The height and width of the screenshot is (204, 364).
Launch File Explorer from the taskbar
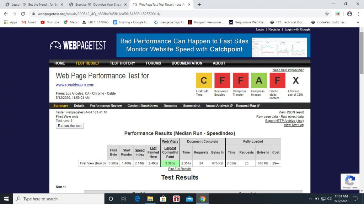150,199
